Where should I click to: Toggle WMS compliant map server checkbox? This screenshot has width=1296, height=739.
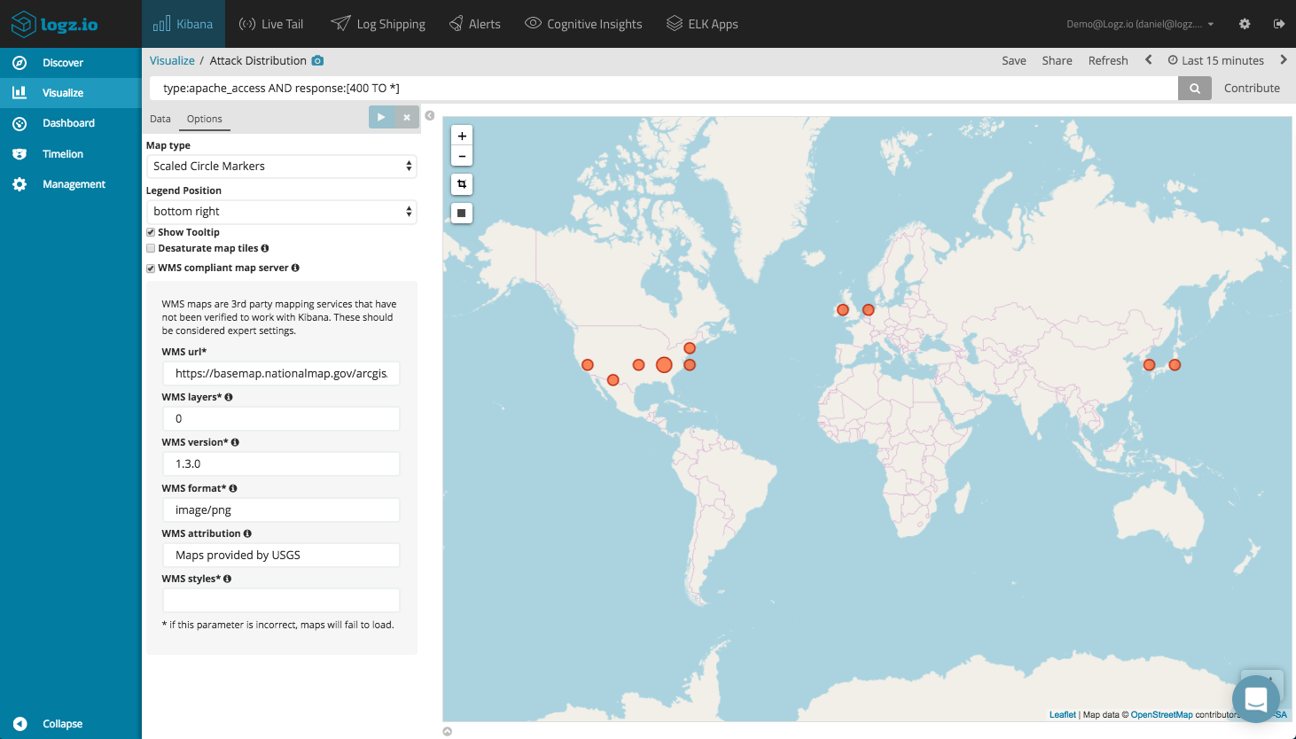pos(151,268)
